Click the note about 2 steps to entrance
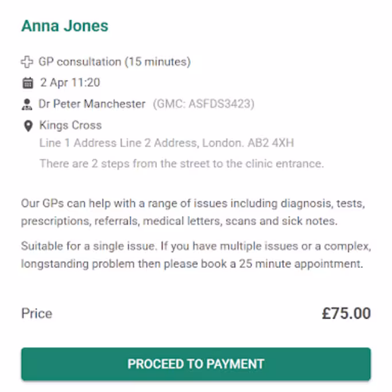Screen dimensions: 392x392 [x=182, y=164]
